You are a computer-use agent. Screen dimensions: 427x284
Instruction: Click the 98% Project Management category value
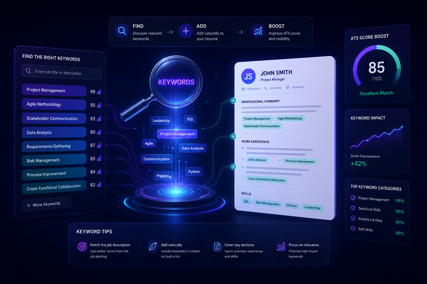coord(400,201)
